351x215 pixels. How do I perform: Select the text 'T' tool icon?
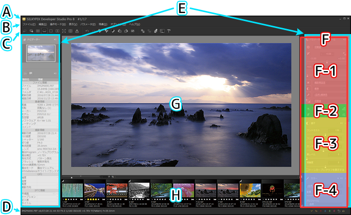pos(168,31)
